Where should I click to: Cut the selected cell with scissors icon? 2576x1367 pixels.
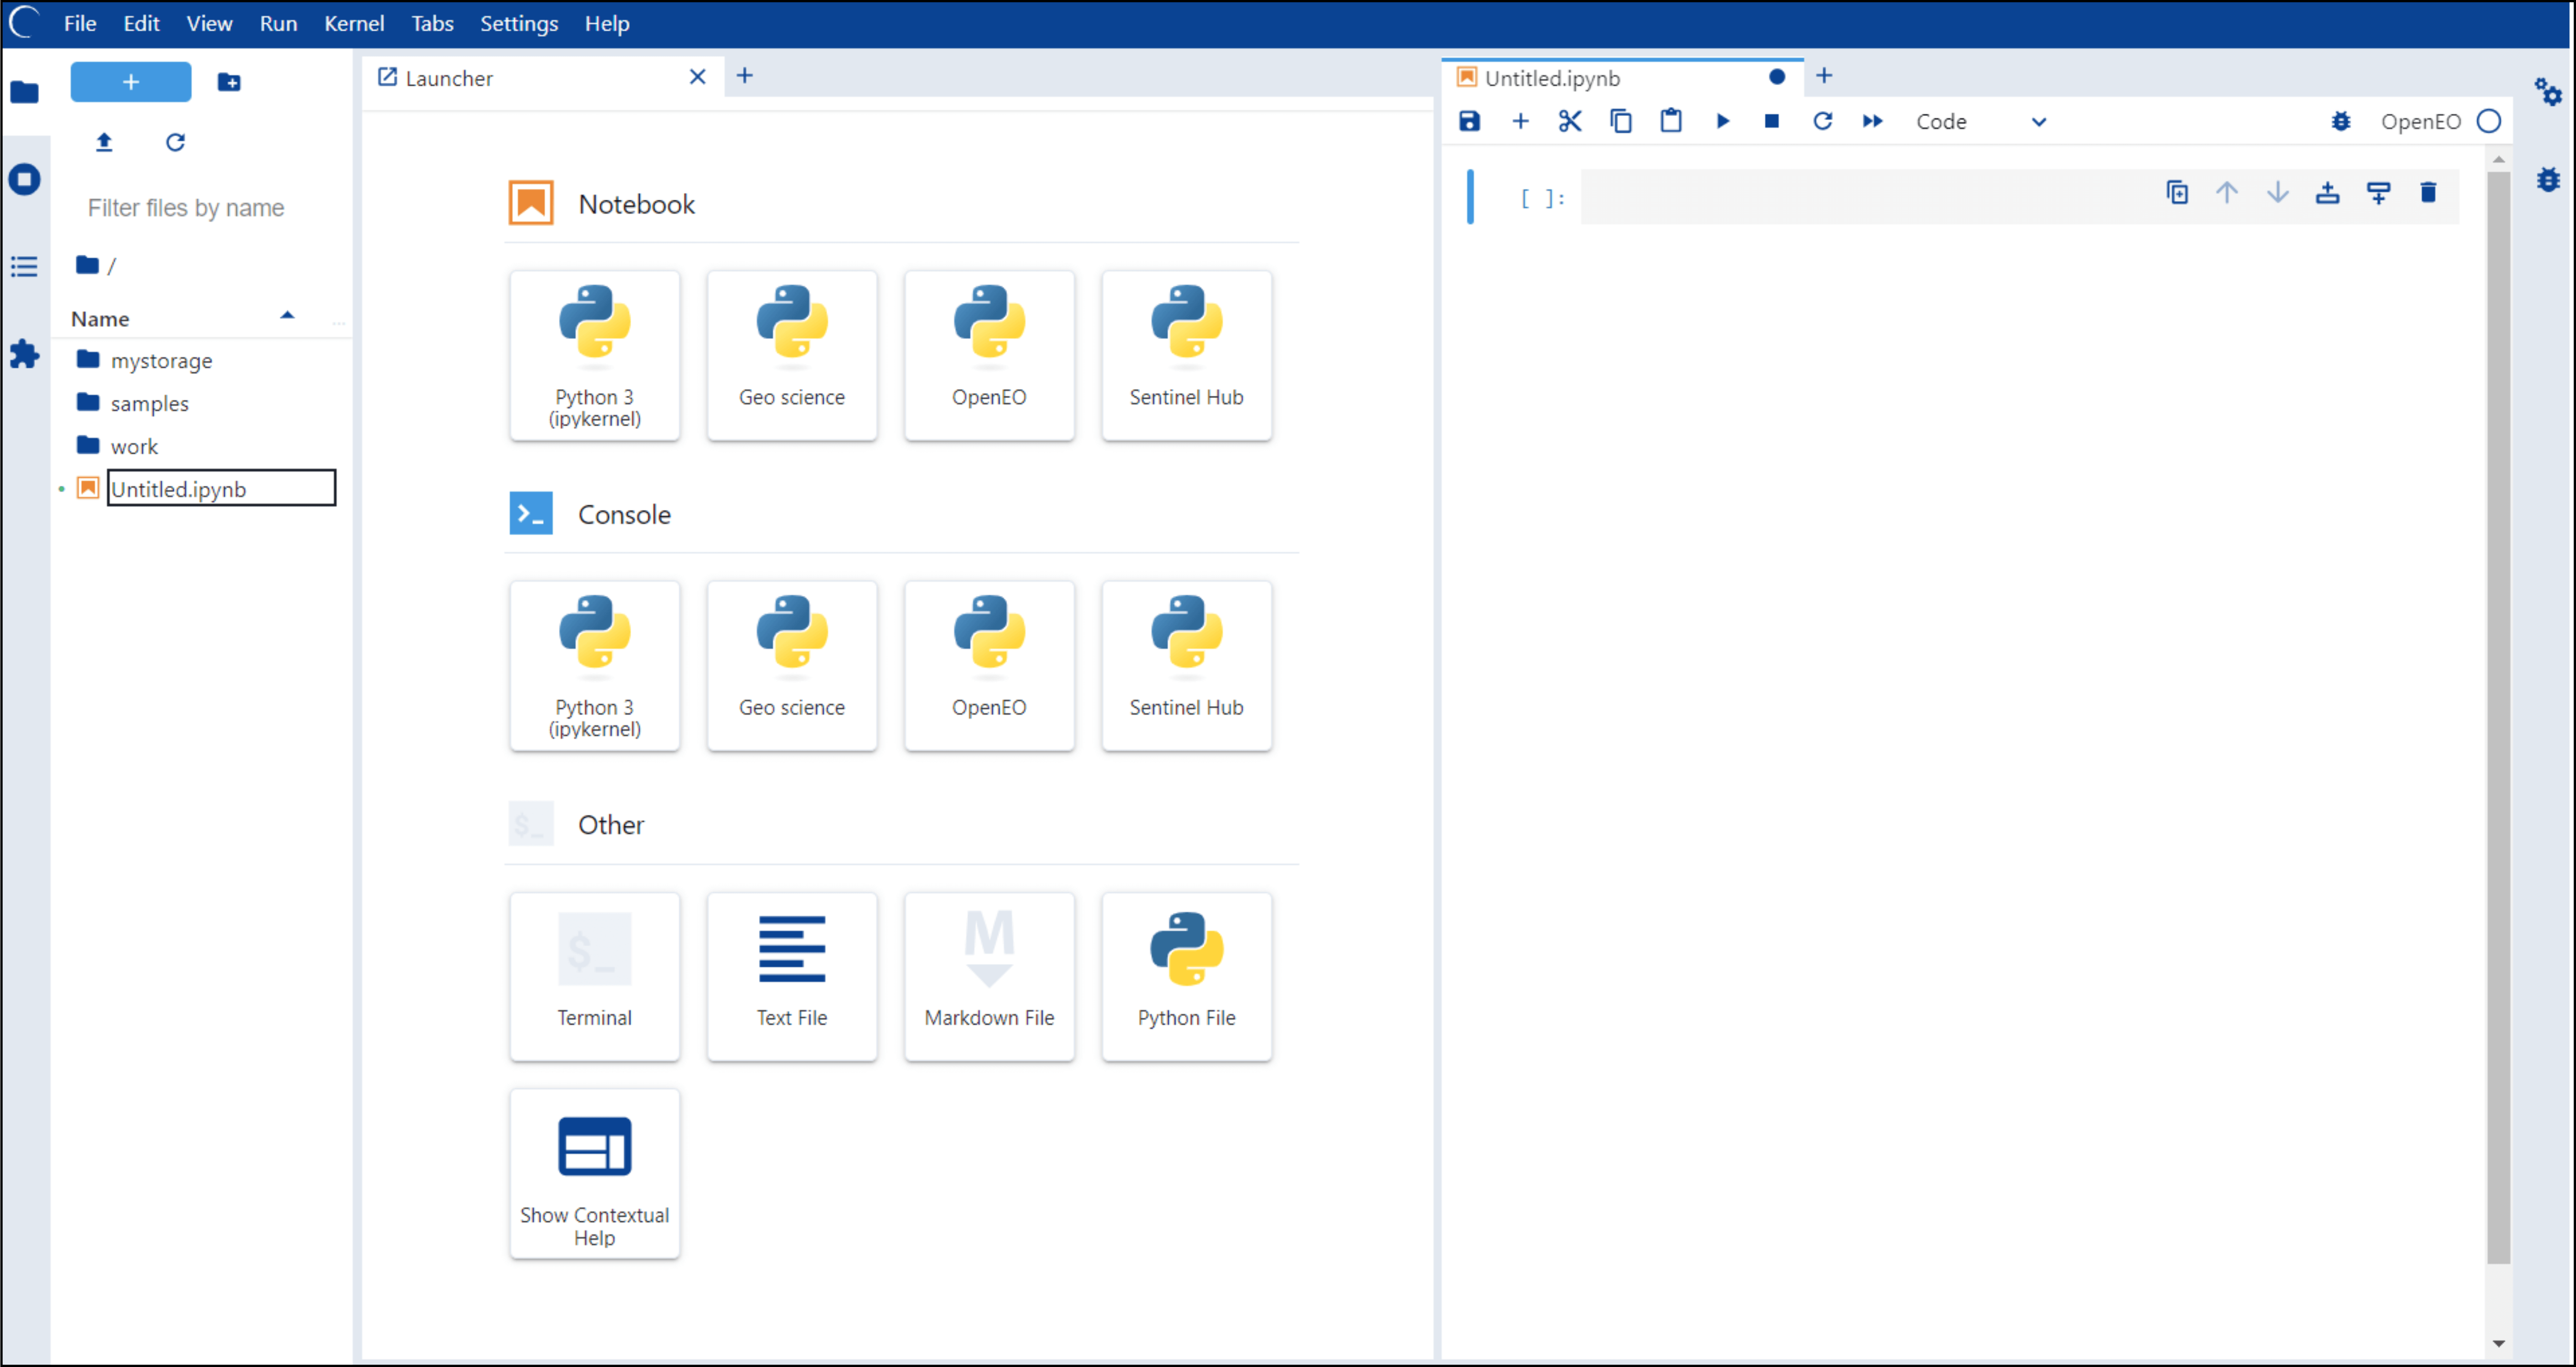(x=1570, y=121)
